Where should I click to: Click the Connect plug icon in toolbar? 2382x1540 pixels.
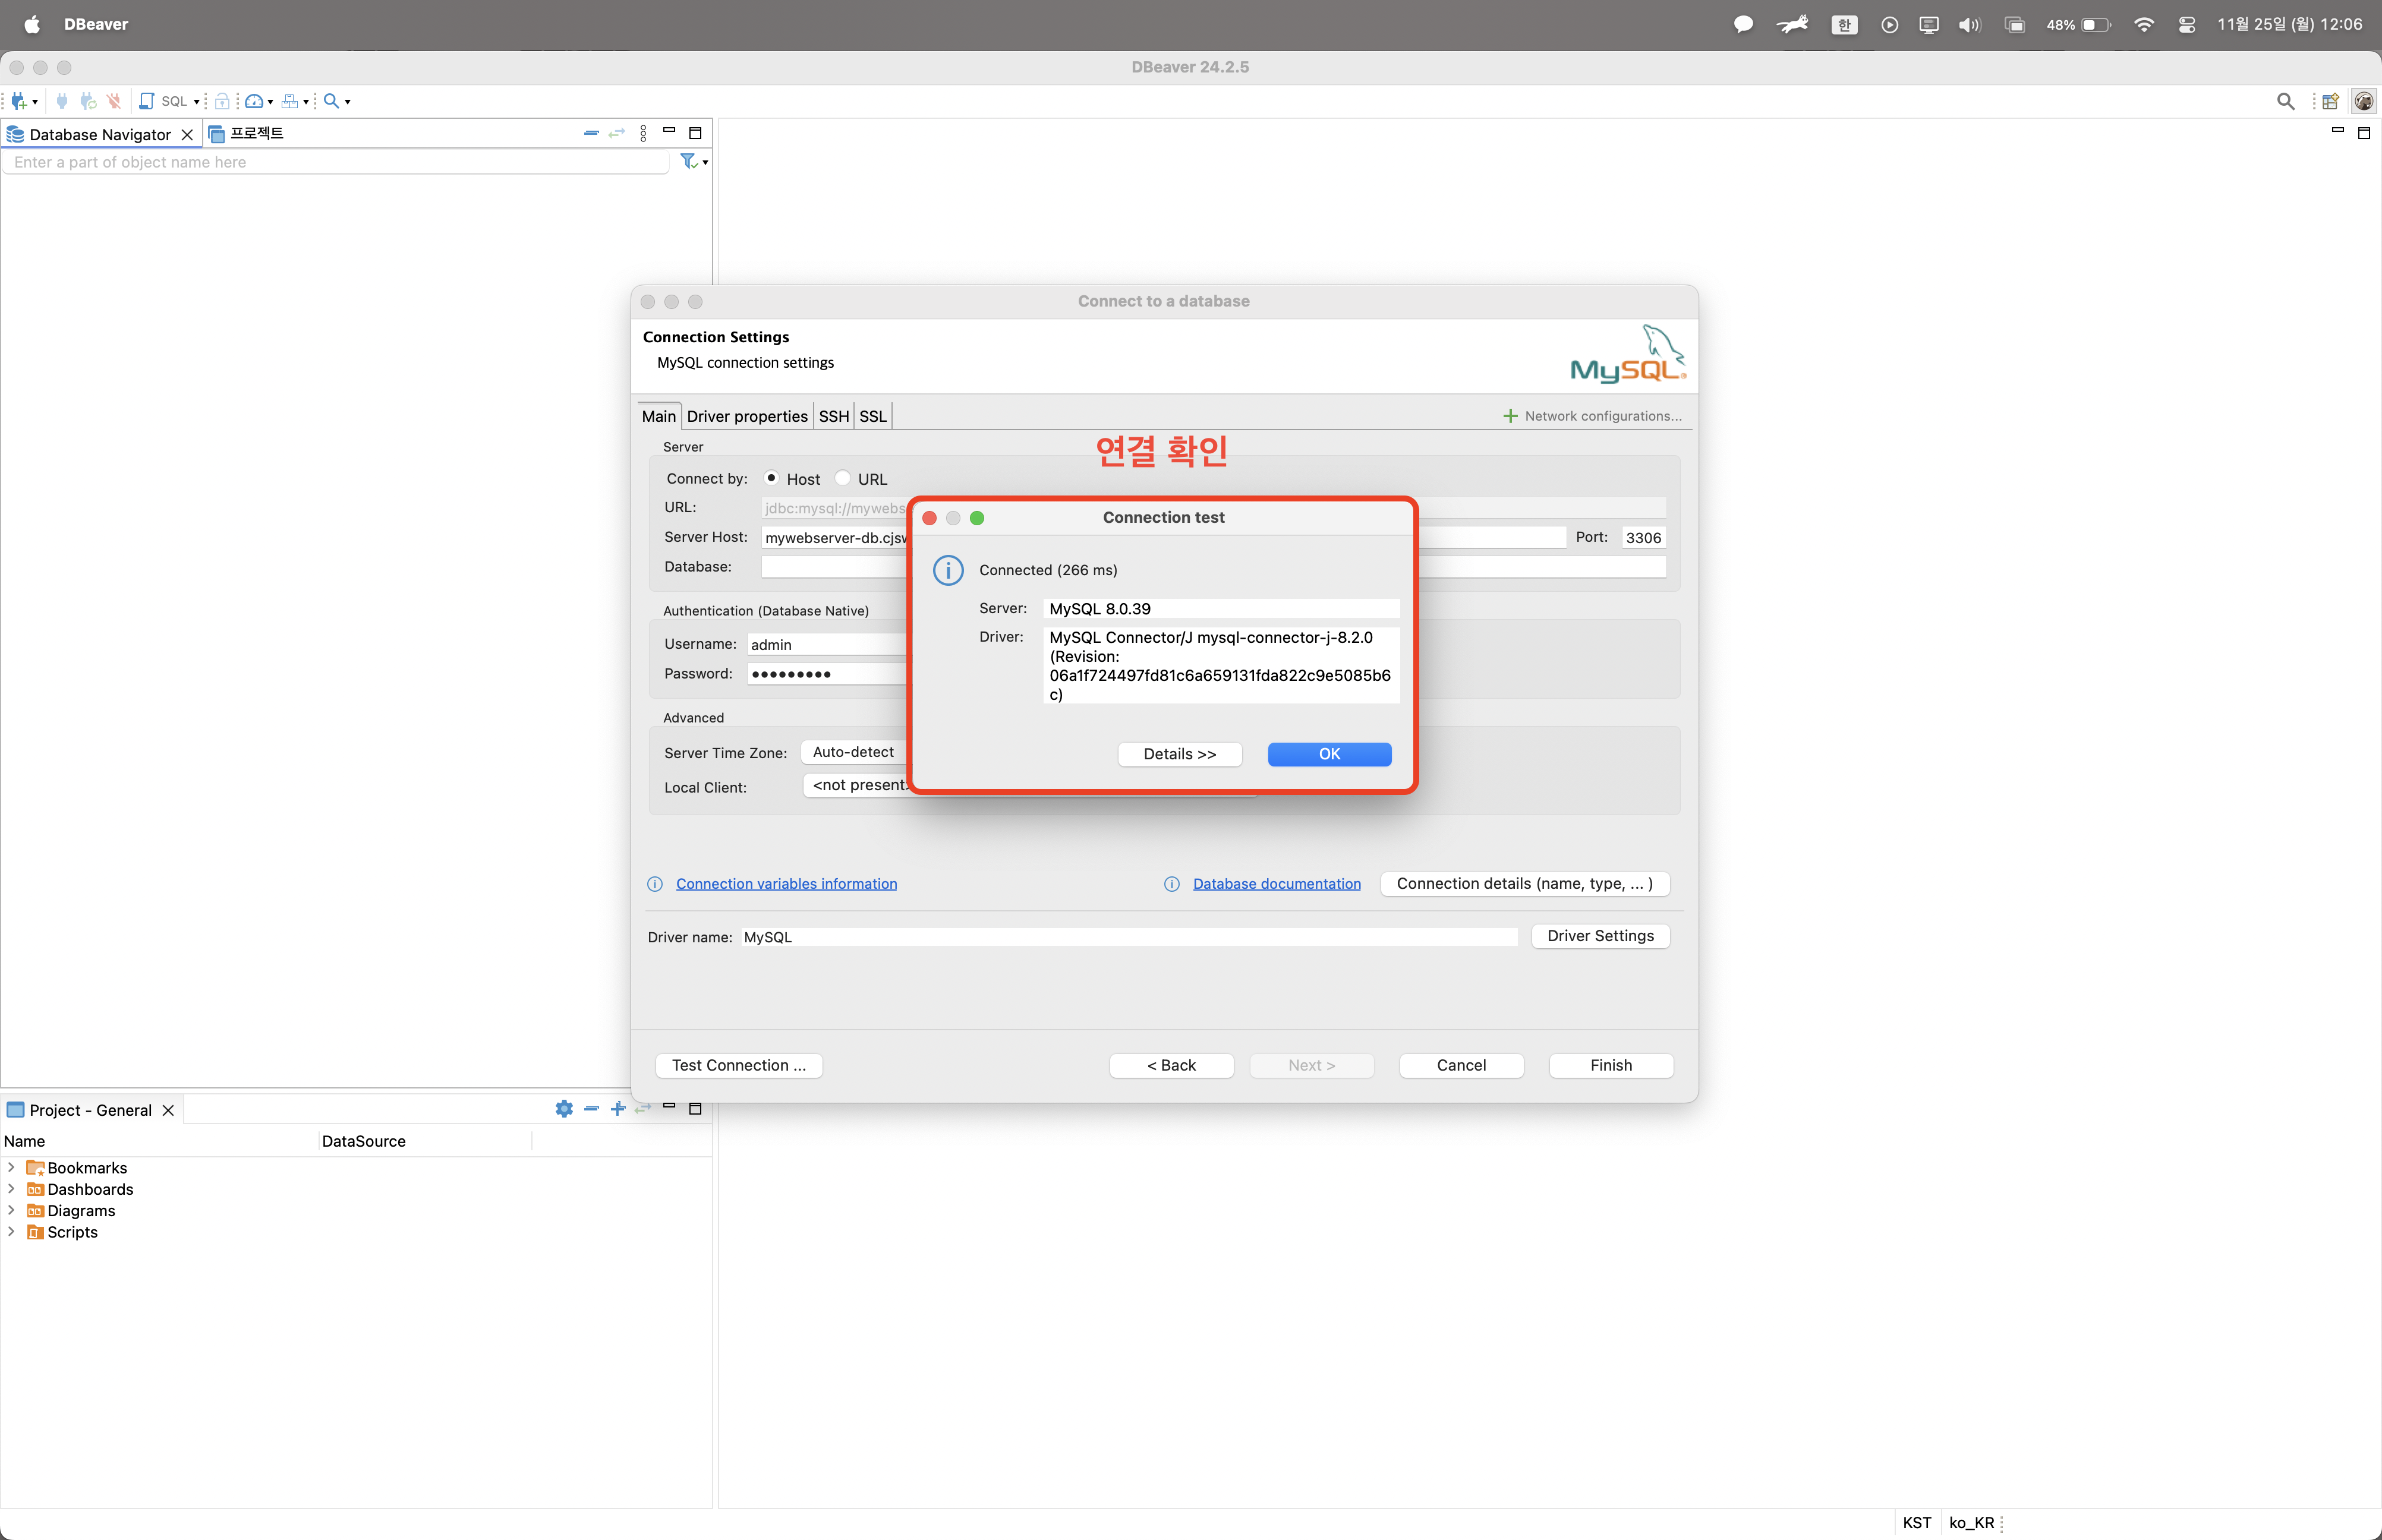point(62,101)
